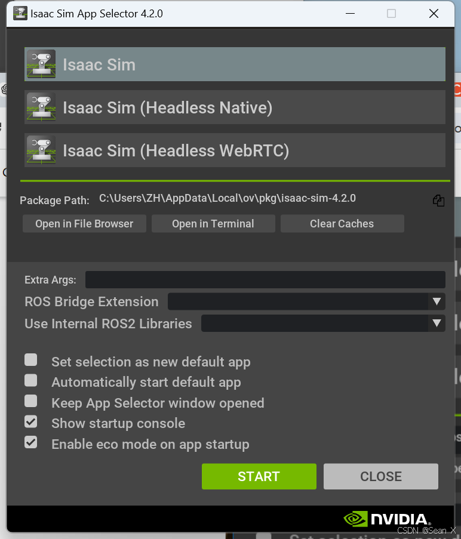Open the Use Internal ROS2 Libraries dropdown
461x539 pixels.
pos(323,324)
